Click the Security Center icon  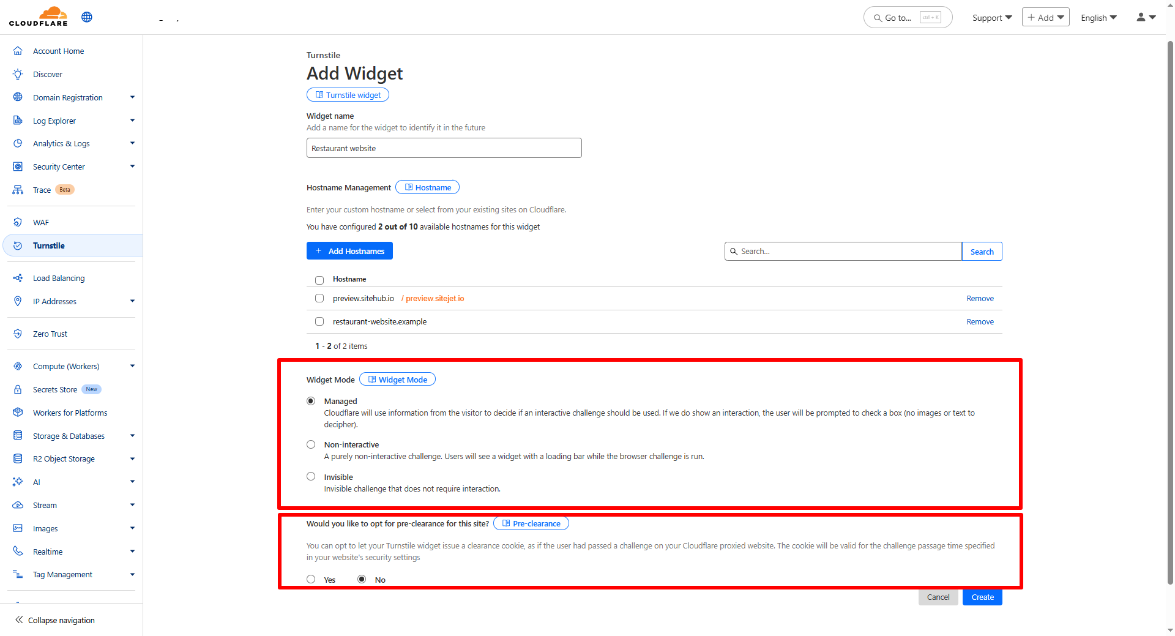pos(18,166)
